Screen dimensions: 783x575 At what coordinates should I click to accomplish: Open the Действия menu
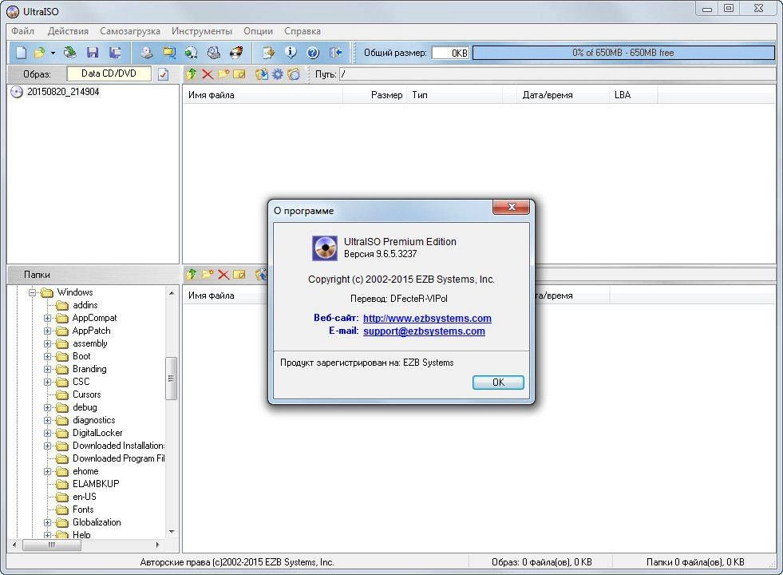click(x=68, y=31)
